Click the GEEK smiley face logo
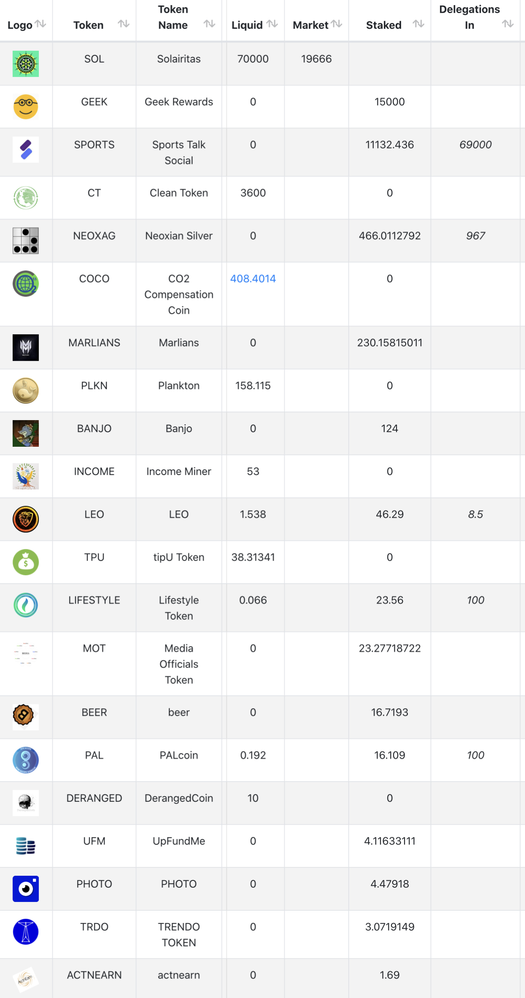 click(26, 107)
